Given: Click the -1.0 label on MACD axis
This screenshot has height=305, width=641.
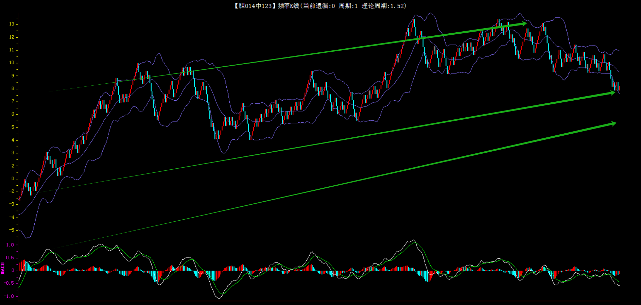Looking at the screenshot, I should [9, 296].
